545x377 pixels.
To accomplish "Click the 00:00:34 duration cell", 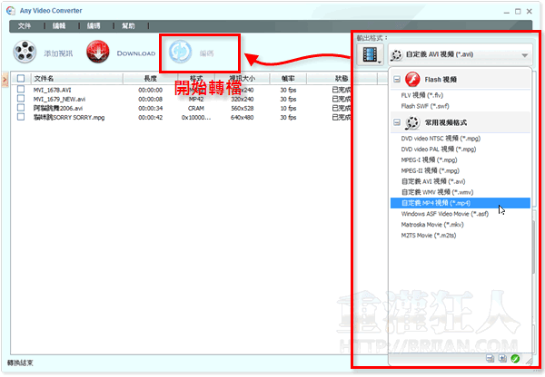I will (150, 108).
